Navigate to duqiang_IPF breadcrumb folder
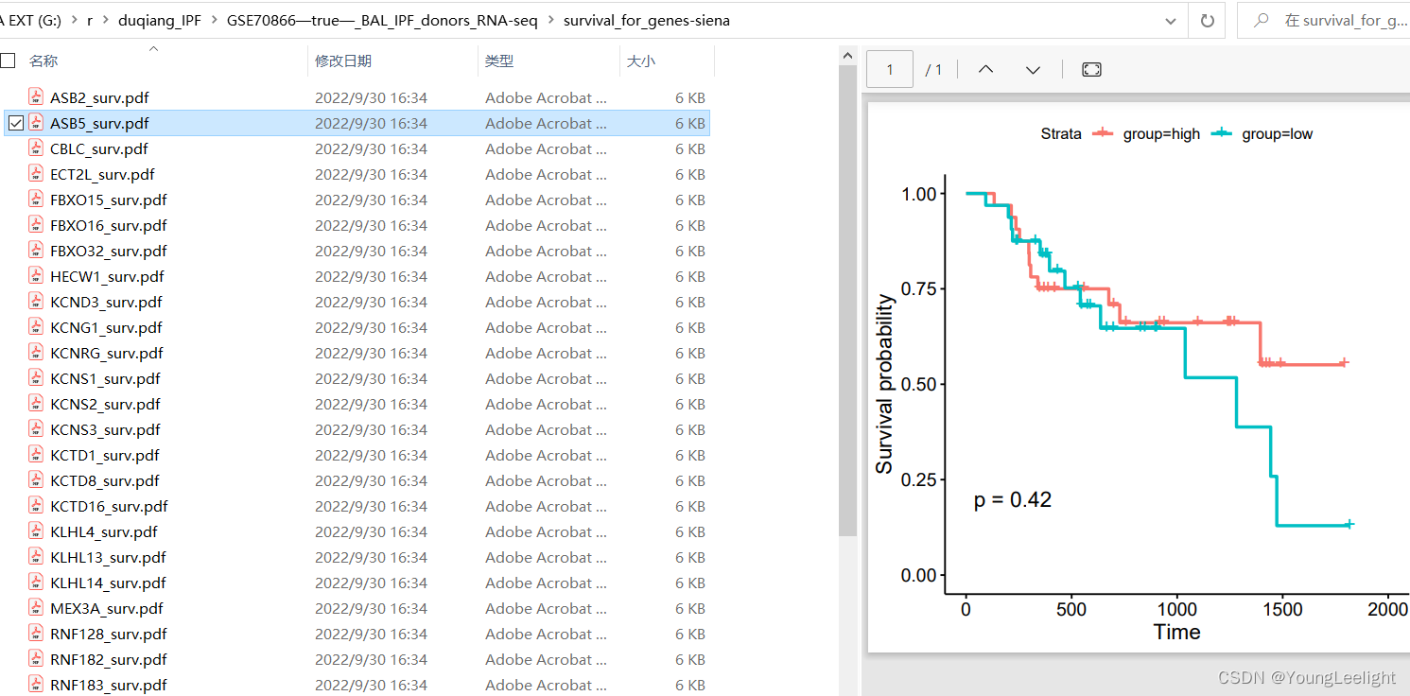Viewport: 1410px width, 696px height. click(160, 20)
